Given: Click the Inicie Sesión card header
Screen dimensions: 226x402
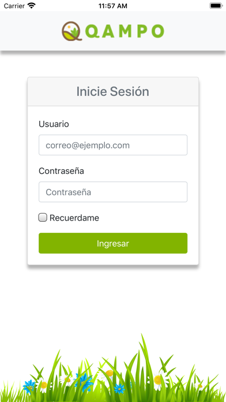Looking at the screenshot, I should [x=113, y=91].
